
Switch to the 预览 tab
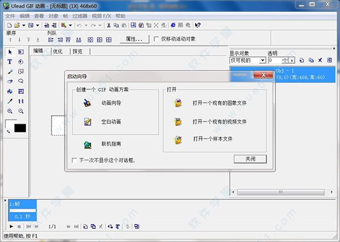78,51
